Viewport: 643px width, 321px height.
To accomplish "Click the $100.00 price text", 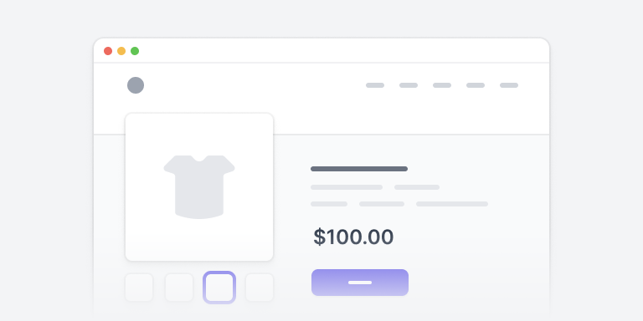I will pyautogui.click(x=353, y=237).
